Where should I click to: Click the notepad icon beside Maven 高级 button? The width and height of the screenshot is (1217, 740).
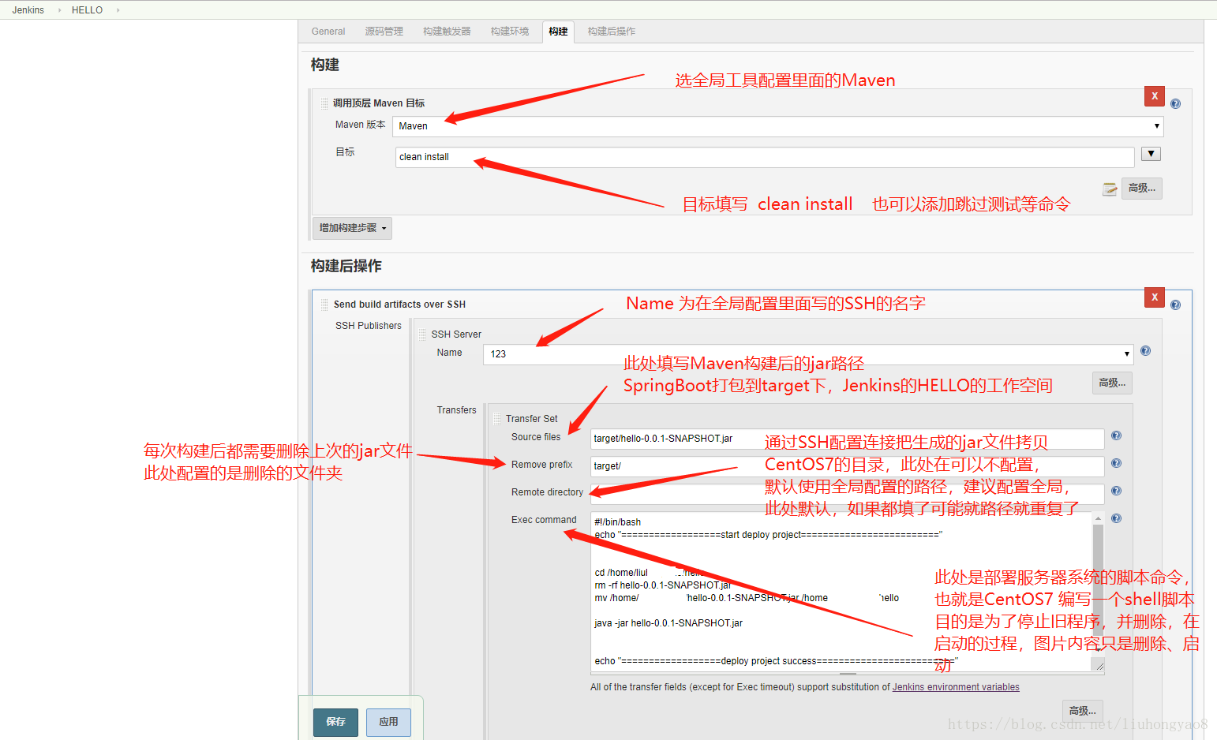(x=1110, y=189)
